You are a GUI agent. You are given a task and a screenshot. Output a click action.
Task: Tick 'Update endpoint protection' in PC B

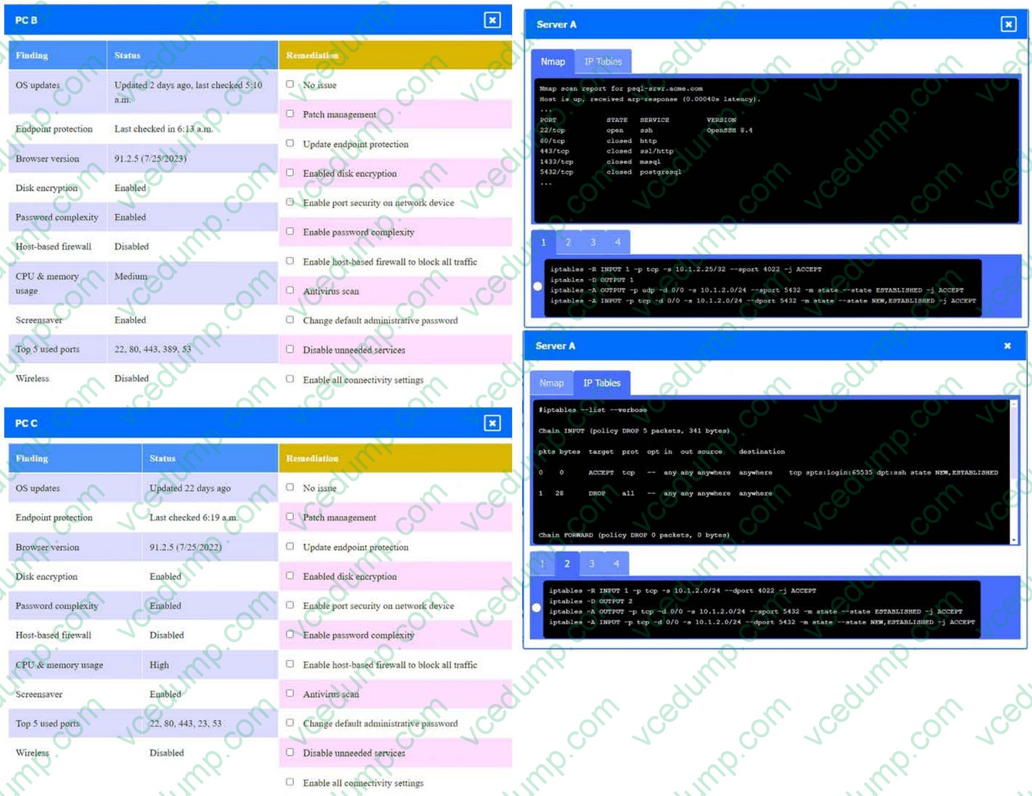pos(290,143)
